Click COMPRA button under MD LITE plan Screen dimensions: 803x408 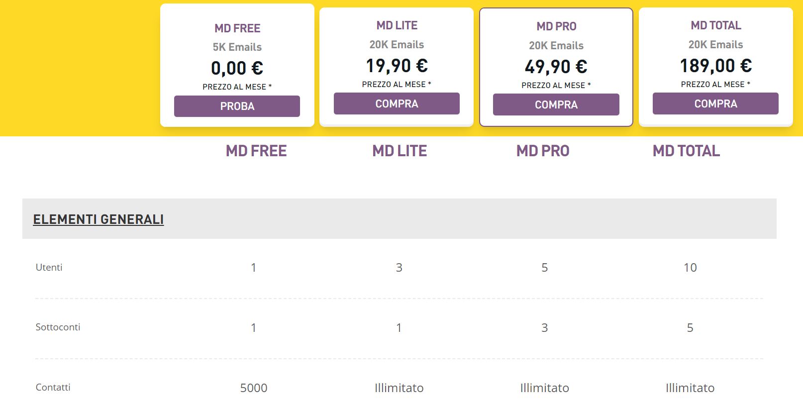tap(397, 103)
